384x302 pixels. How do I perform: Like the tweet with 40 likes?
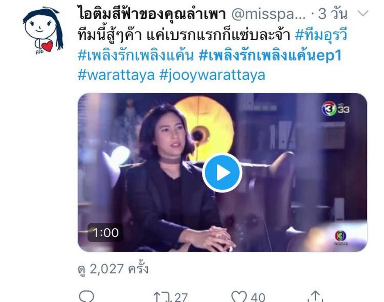coord(239,297)
